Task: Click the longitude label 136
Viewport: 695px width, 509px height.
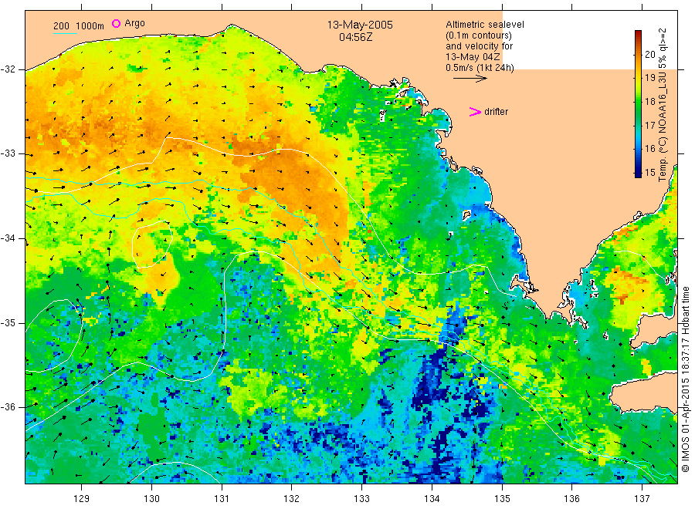Action: pos(571,499)
